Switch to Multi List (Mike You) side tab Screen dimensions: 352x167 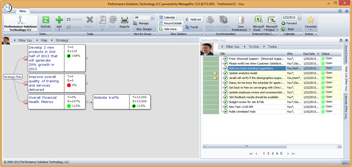pos(346,79)
